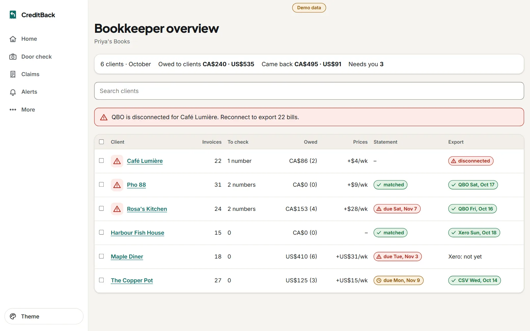Open Door check in the sidebar
The height and width of the screenshot is (331, 530).
[44, 57]
